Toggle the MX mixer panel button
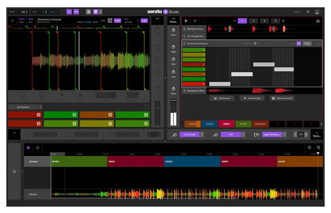 pos(76,12)
